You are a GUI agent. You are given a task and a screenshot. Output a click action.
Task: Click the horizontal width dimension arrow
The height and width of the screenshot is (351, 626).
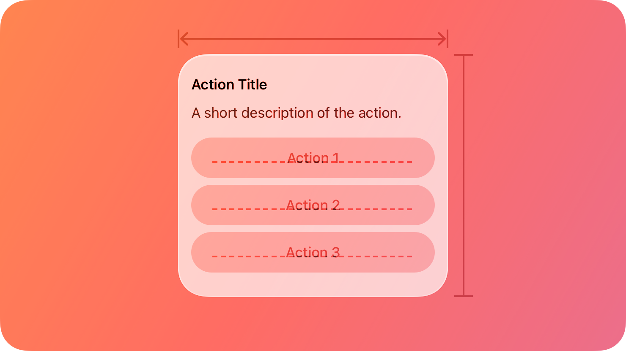tap(313, 38)
